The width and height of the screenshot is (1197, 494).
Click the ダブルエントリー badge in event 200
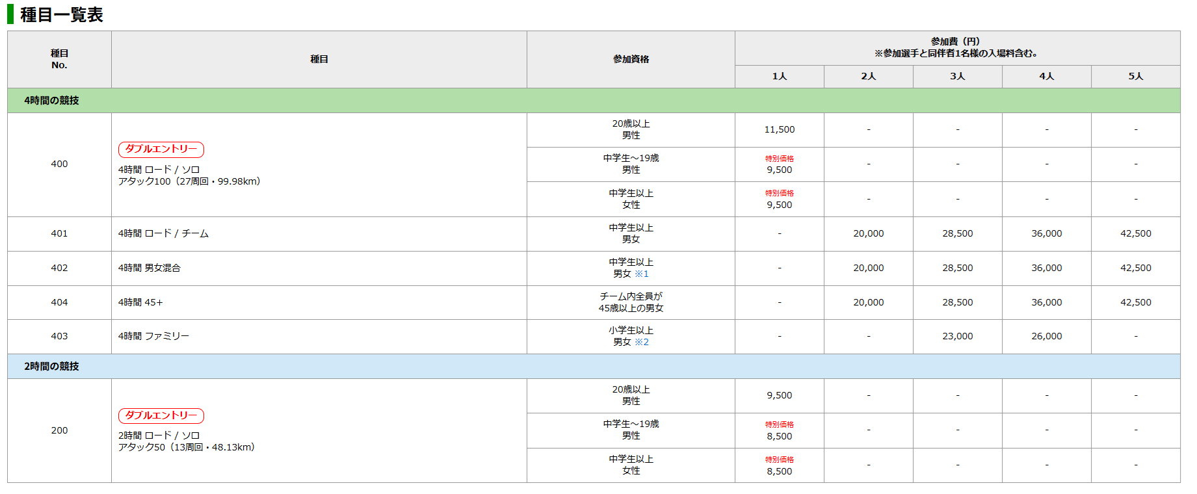161,415
